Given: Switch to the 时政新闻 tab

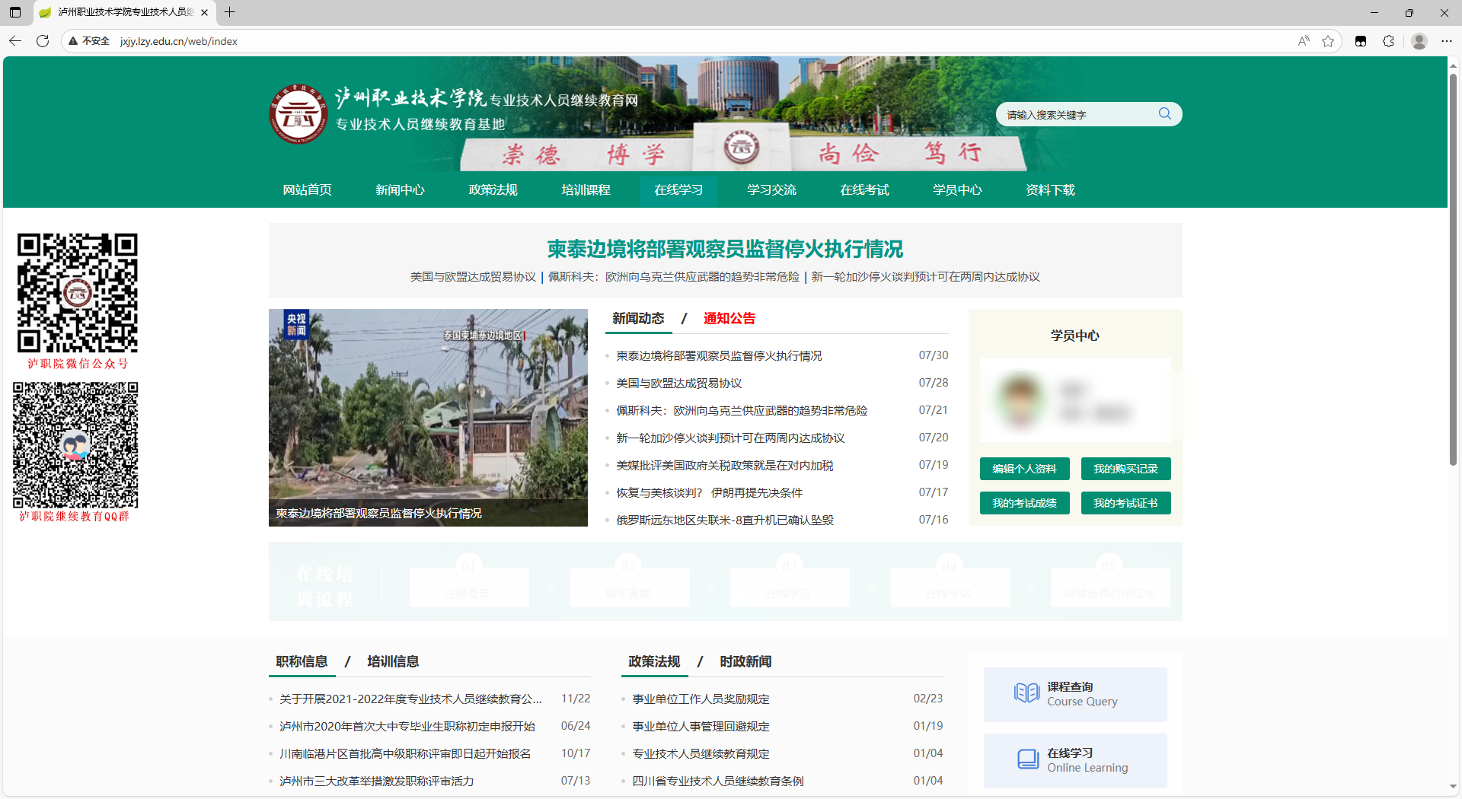Looking at the screenshot, I should pos(745,662).
